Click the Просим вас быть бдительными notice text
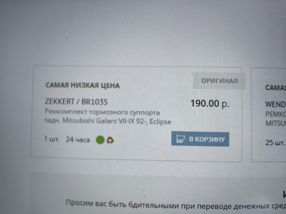 pyautogui.click(x=176, y=205)
